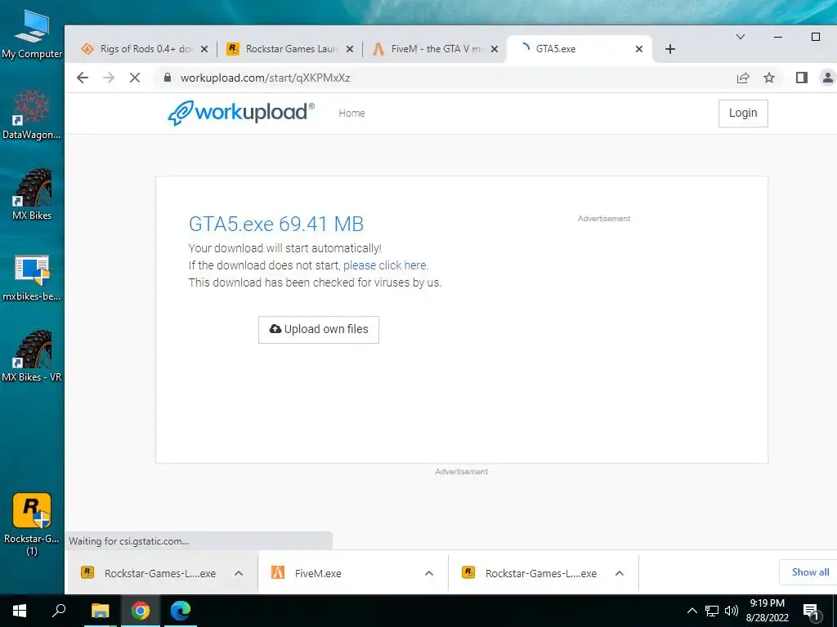This screenshot has height=627, width=837.
Task: Expand options for first Rockstar-Games-L....exe download
Action: pyautogui.click(x=239, y=574)
